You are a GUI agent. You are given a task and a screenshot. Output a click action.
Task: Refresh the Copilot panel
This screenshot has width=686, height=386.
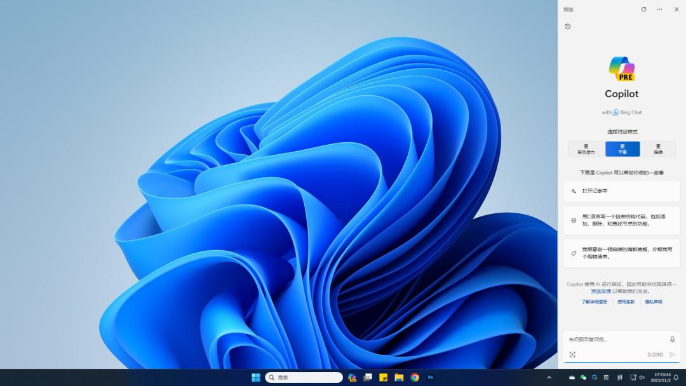[x=643, y=9]
